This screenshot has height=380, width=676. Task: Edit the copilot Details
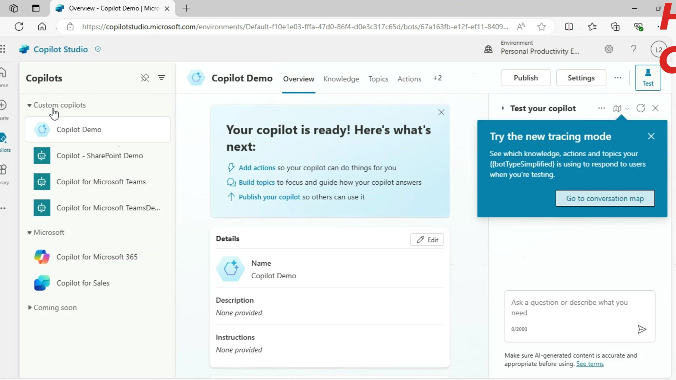click(x=427, y=240)
